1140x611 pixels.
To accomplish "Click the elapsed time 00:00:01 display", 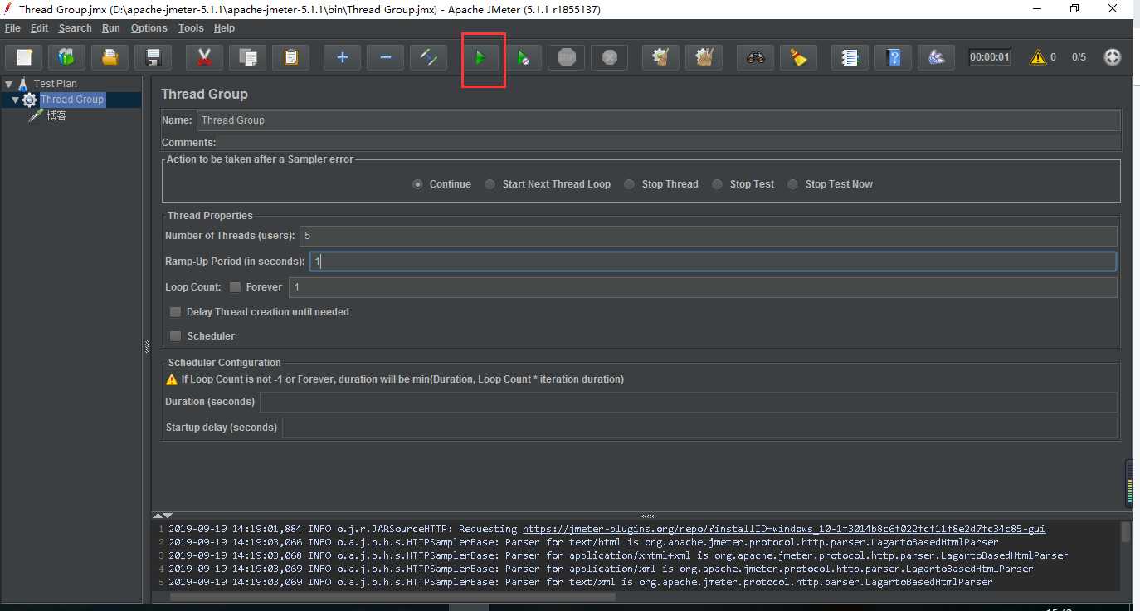I will click(x=990, y=57).
